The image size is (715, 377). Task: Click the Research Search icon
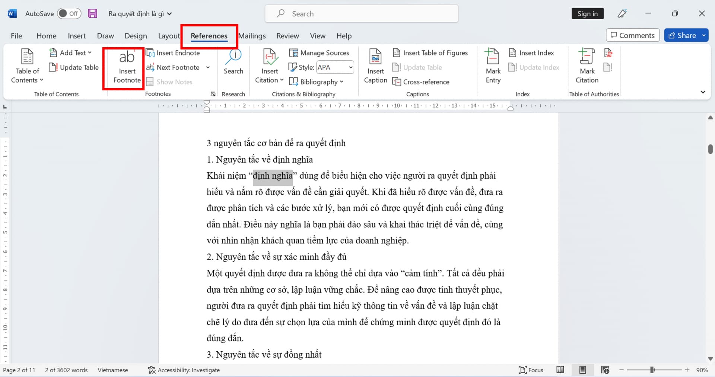point(233,62)
